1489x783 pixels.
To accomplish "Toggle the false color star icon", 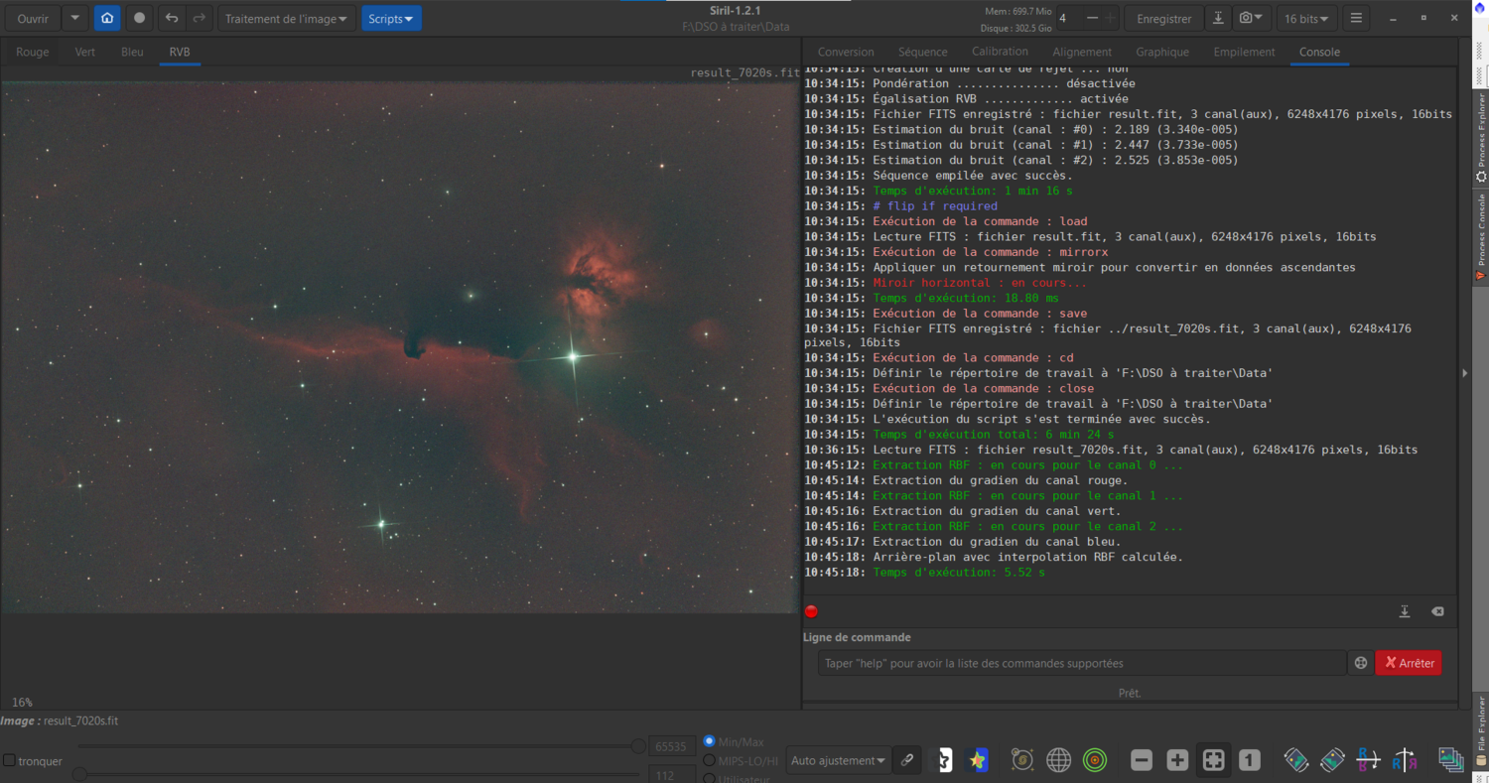I will pyautogui.click(x=978, y=760).
